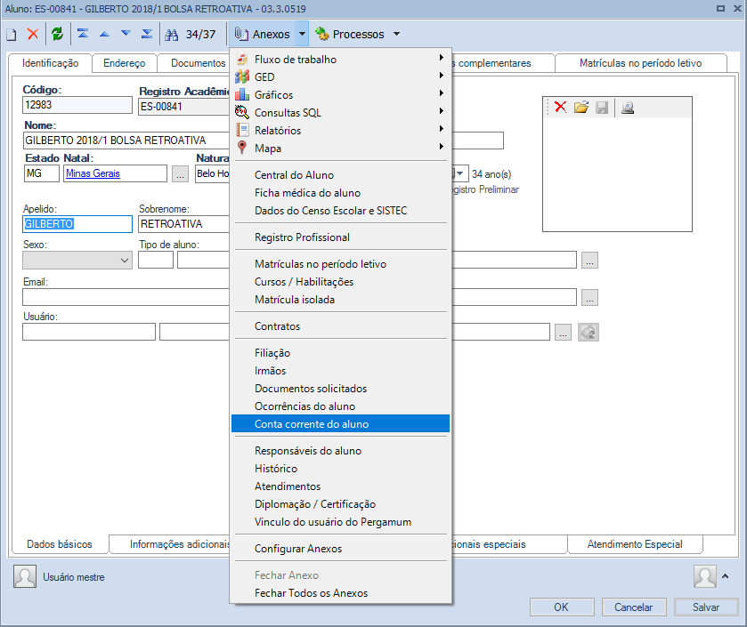Click the Salvar button
Image resolution: width=747 pixels, height=627 pixels.
pos(706,607)
